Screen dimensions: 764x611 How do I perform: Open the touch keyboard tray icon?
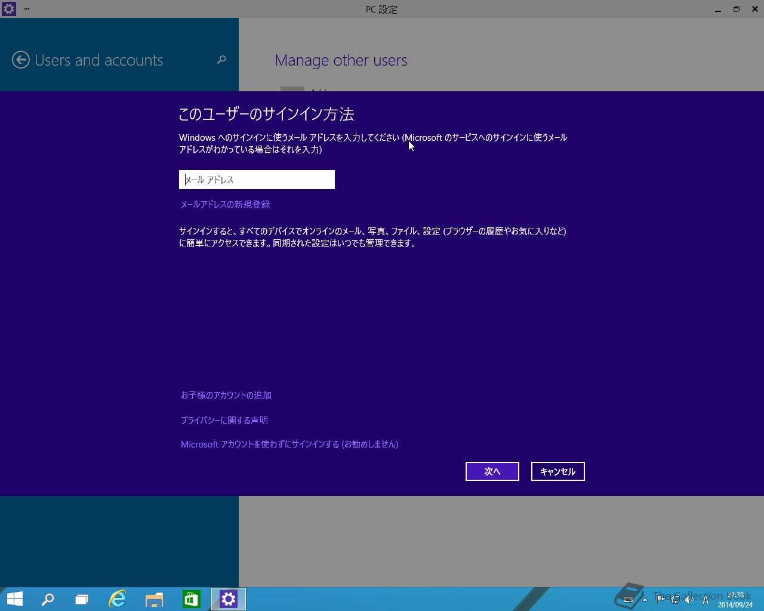point(628,600)
